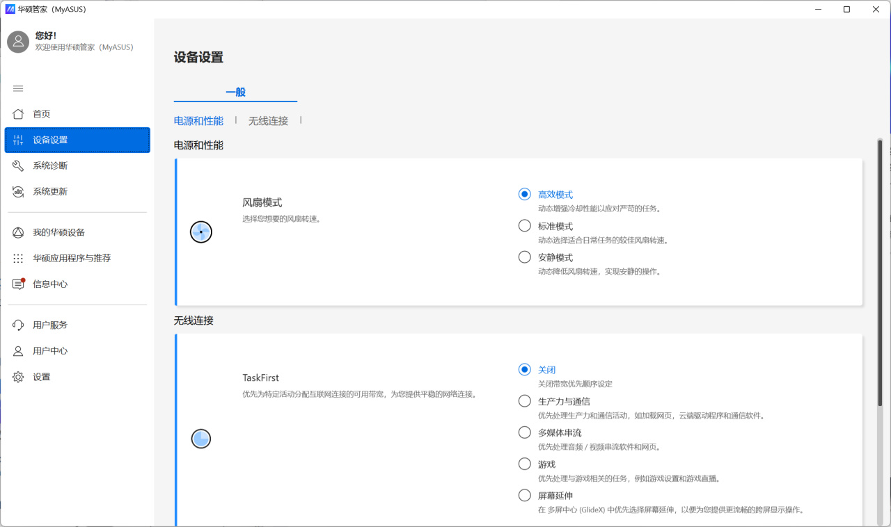Click the System Diagnosis (系统诊断) wrench icon
Image resolution: width=891 pixels, height=527 pixels.
pyautogui.click(x=18, y=165)
